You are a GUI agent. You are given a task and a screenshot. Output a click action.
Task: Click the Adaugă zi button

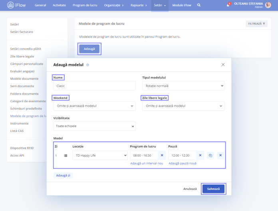coord(63,175)
